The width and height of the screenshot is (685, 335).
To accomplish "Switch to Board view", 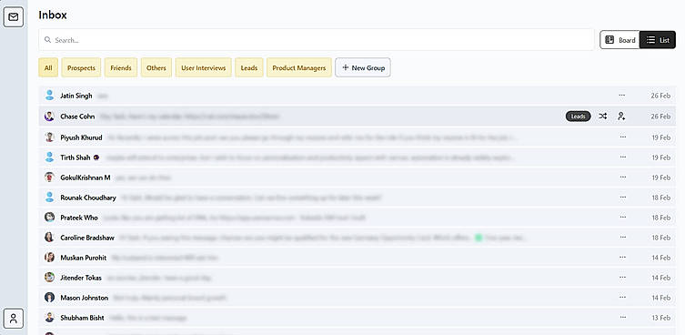I will [620, 40].
